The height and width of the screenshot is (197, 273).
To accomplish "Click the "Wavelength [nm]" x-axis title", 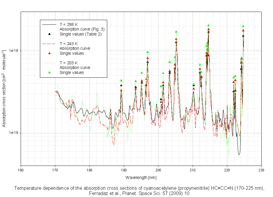I will click(141, 177).
